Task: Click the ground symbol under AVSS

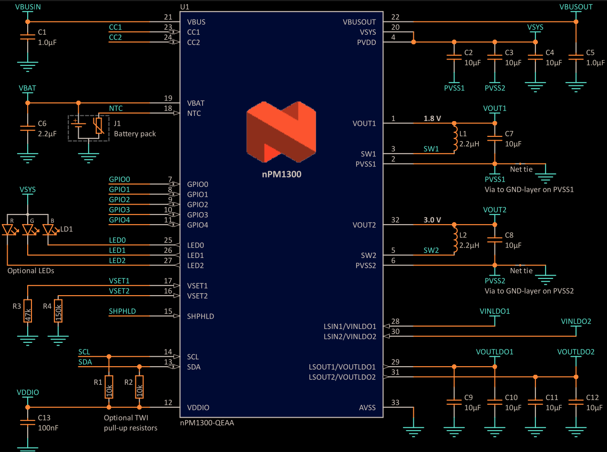Action: click(x=413, y=431)
